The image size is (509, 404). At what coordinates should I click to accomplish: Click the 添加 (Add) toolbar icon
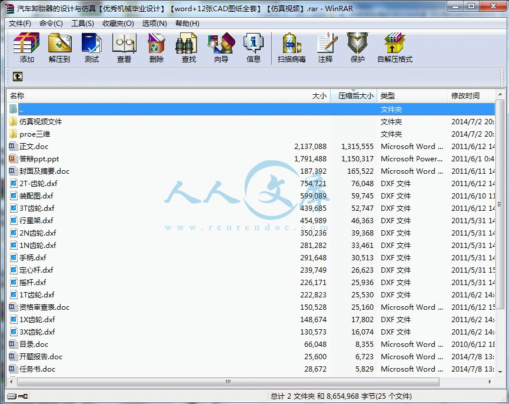(26, 43)
